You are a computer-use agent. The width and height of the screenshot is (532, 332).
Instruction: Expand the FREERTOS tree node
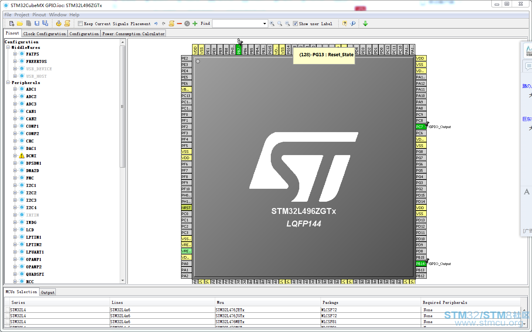(15, 61)
